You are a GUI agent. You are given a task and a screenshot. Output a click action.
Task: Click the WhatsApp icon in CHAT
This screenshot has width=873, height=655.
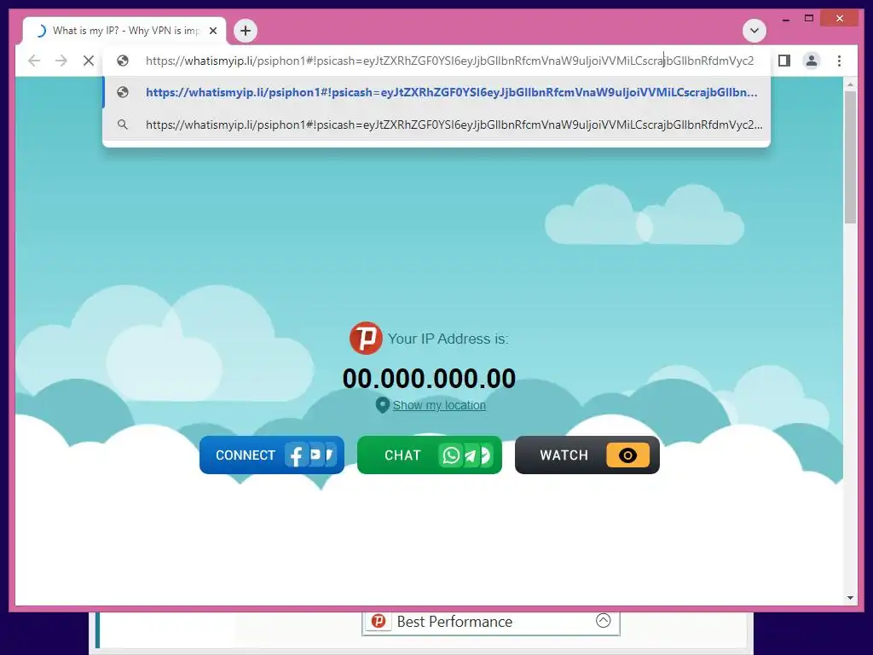point(451,455)
